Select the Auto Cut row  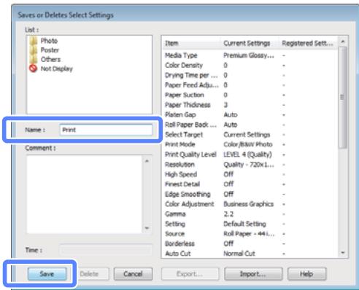tap(250, 254)
